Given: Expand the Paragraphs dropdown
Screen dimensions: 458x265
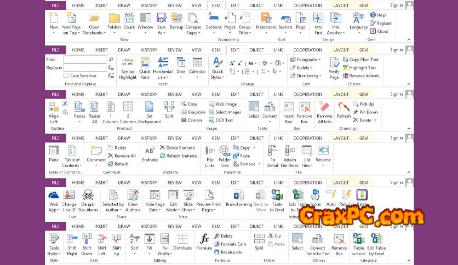Looking at the screenshot, I should [x=307, y=59].
